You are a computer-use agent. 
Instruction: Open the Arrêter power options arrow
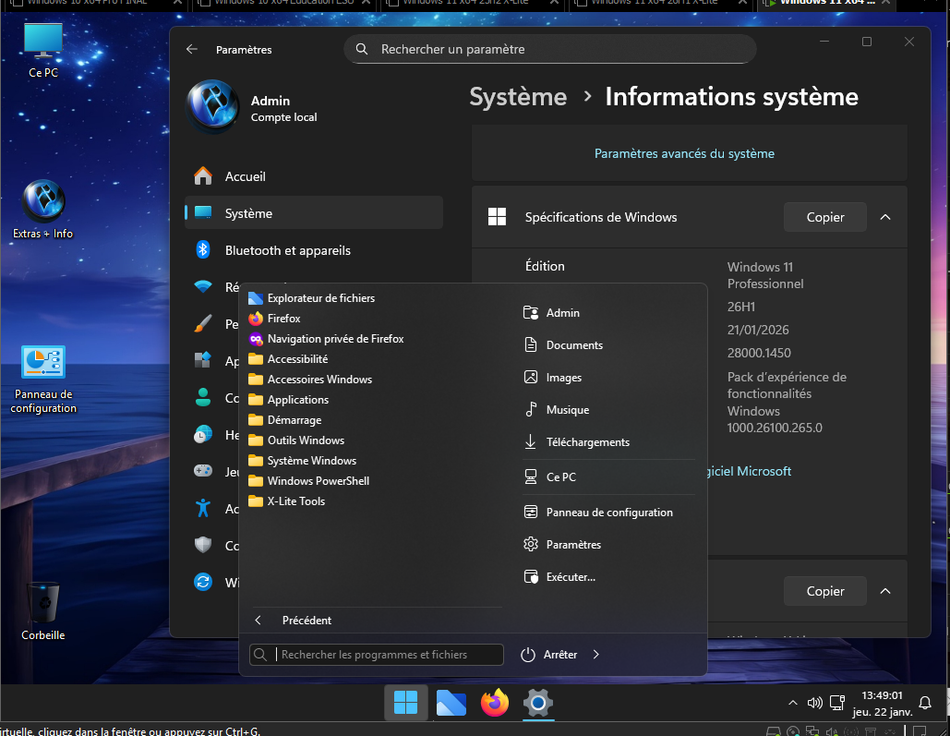click(596, 655)
